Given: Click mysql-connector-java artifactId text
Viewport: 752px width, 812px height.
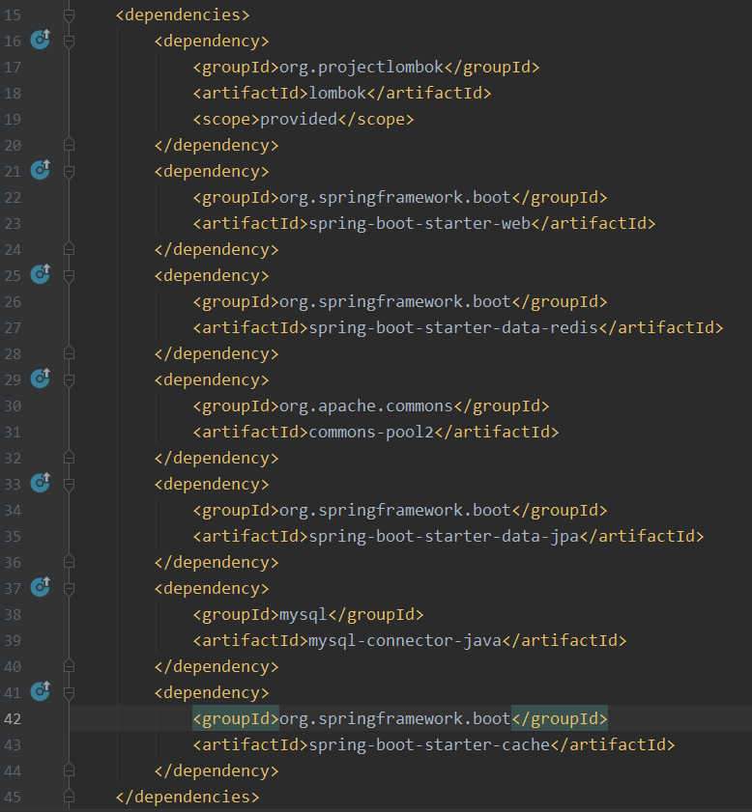Looking at the screenshot, I should (x=405, y=640).
